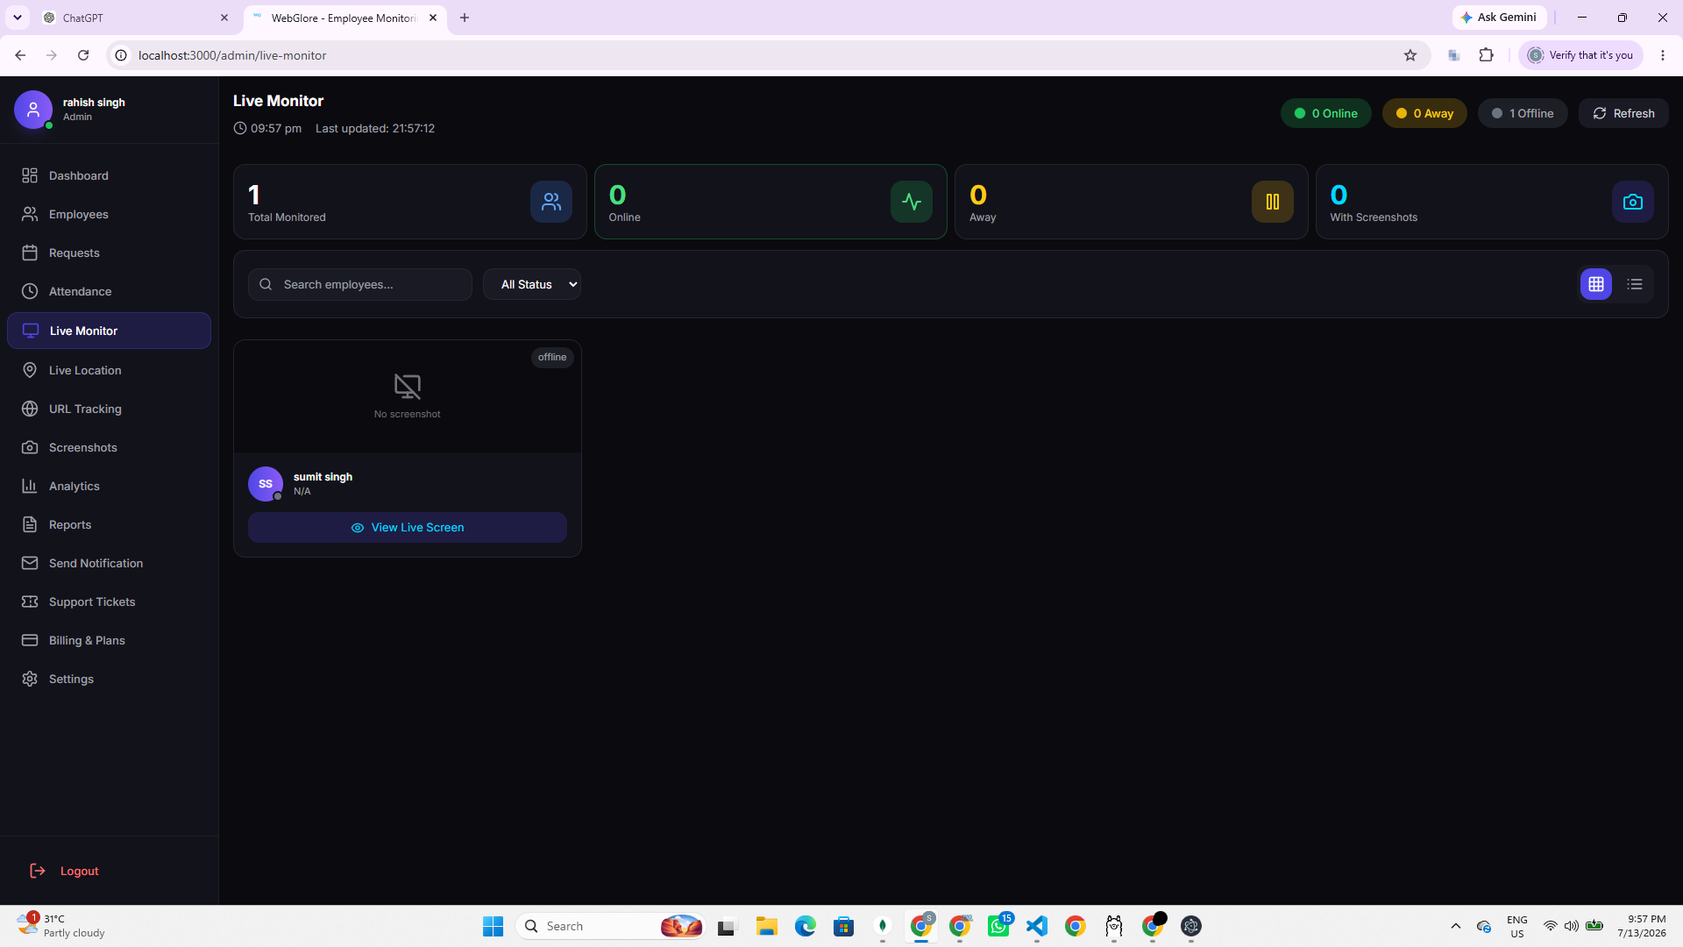Click the 0 Away status pill
Screen dimensions: 1683x947
click(x=1424, y=113)
